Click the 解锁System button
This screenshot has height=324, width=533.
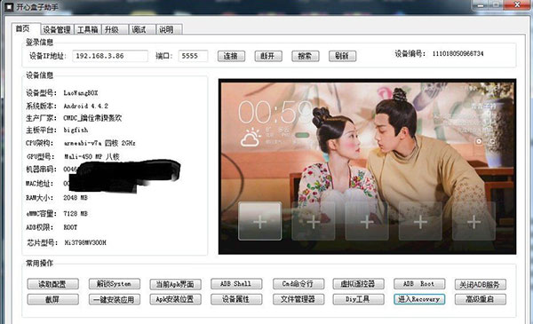point(115,283)
